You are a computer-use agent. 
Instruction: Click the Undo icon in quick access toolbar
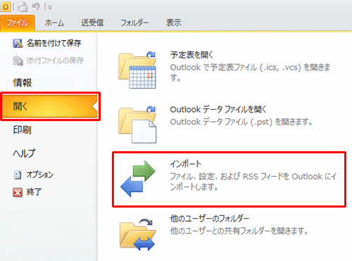(36, 7)
